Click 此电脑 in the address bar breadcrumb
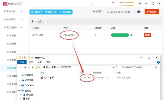Screen dimensions: 164x100 pyautogui.click(x=45, y=67)
